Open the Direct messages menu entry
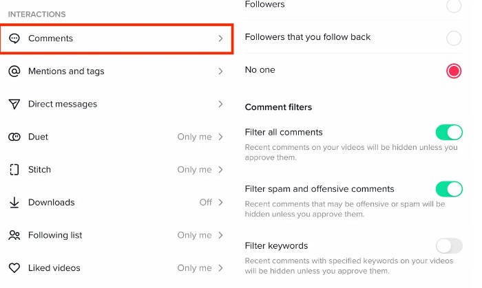Viewport: 482px width, 288px height. [116, 104]
